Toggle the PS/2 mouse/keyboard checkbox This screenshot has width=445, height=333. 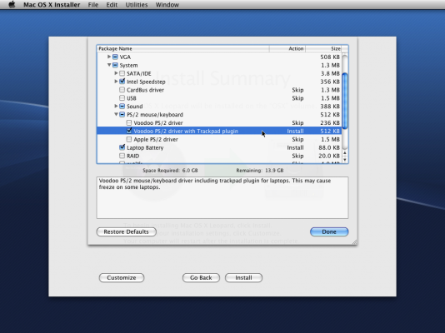click(x=122, y=115)
